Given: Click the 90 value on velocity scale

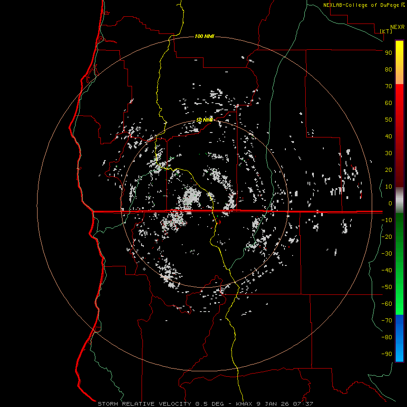Looking at the screenshot, I should [388, 53].
